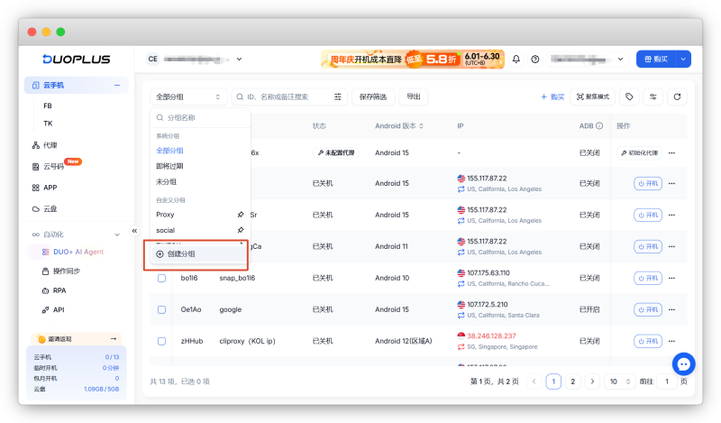721x423 pixels.
Task: Switch IP for the 38.246.128.237 row
Action: click(x=461, y=346)
